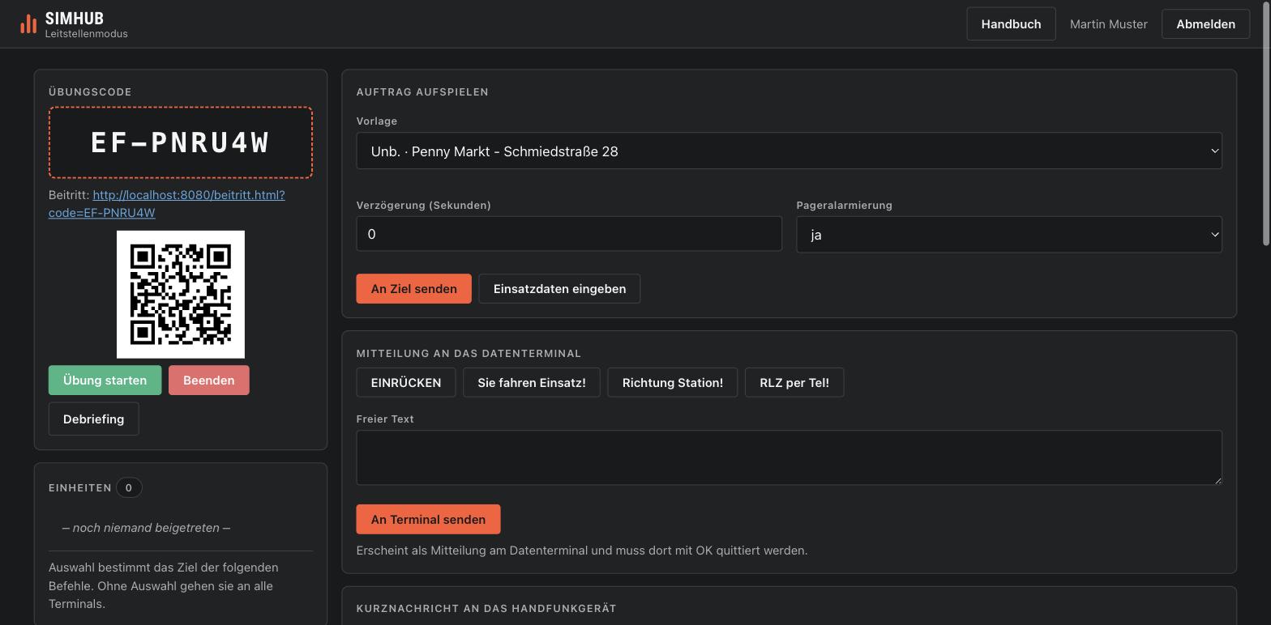Click the MITTEILUNG AN DAS DATENTERMINAL heading
Screen dimensions: 1271x625
pos(469,354)
